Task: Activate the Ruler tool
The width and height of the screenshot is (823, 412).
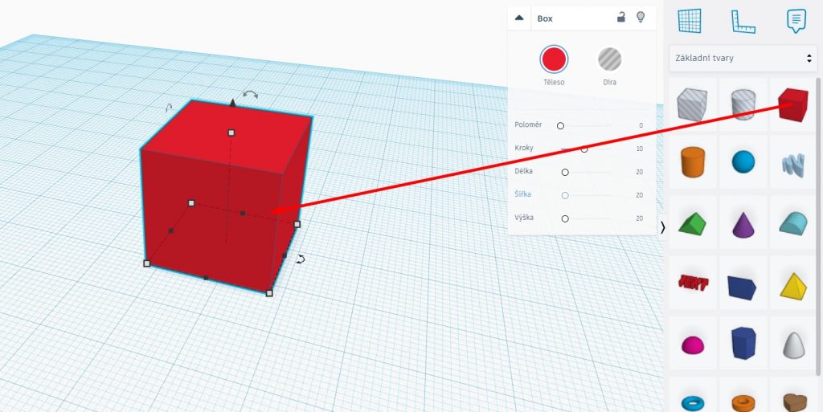Action: pyautogui.click(x=743, y=21)
